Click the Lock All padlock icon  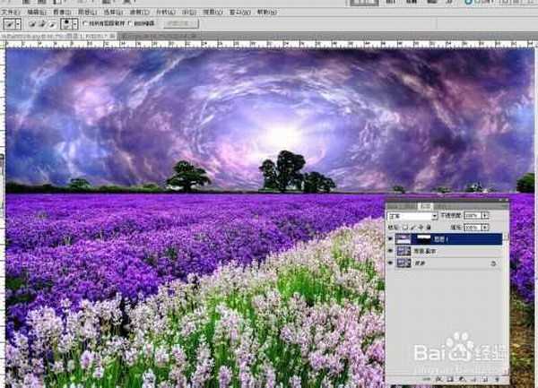tap(430, 228)
